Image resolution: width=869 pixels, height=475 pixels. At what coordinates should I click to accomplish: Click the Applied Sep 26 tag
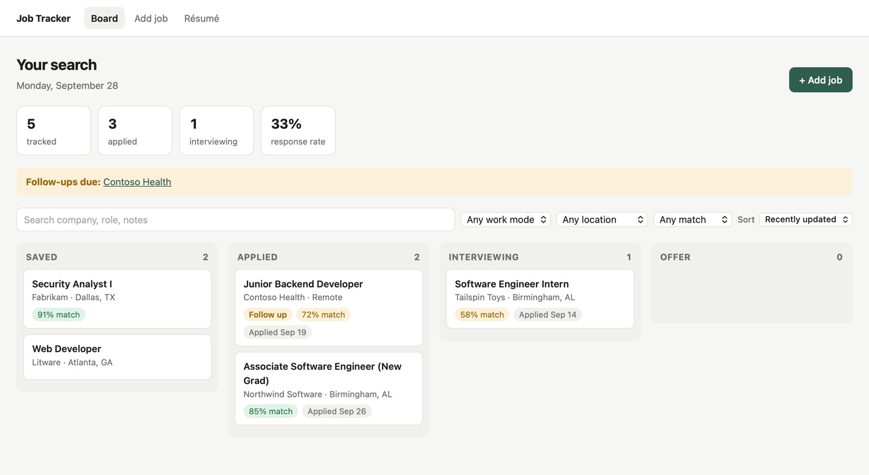coord(337,411)
